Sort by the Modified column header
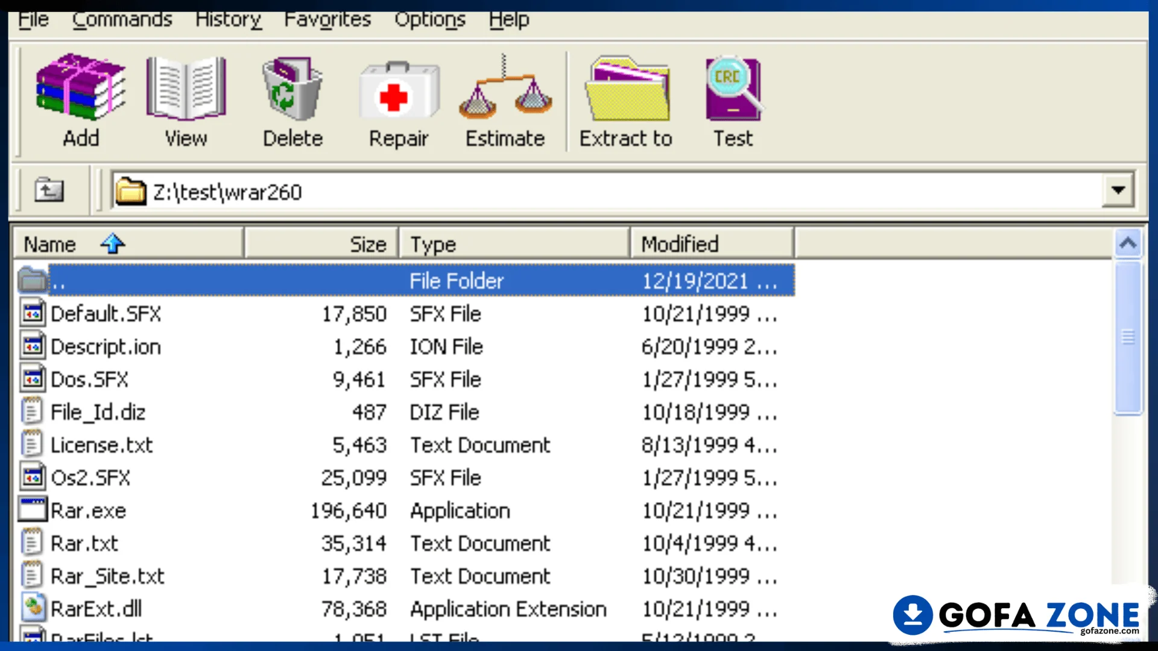The height and width of the screenshot is (651, 1158). 712,244
